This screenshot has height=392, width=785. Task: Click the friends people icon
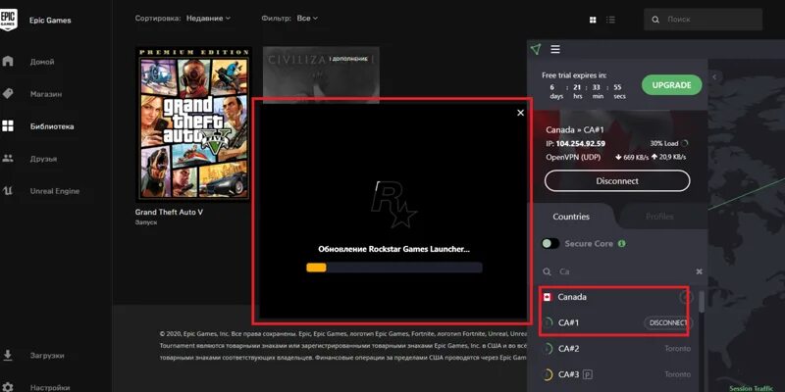coord(8,159)
